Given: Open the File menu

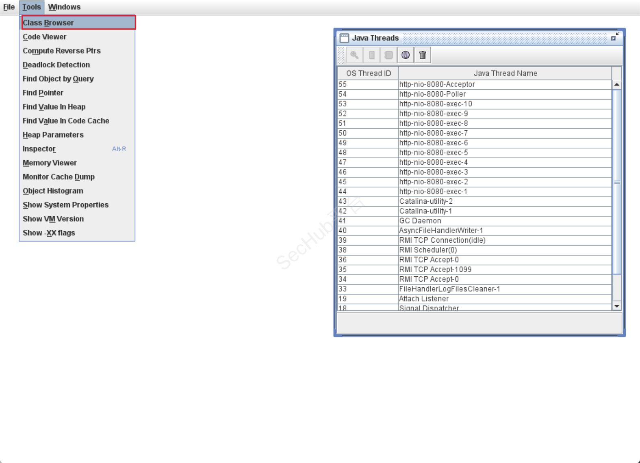Looking at the screenshot, I should coord(9,7).
